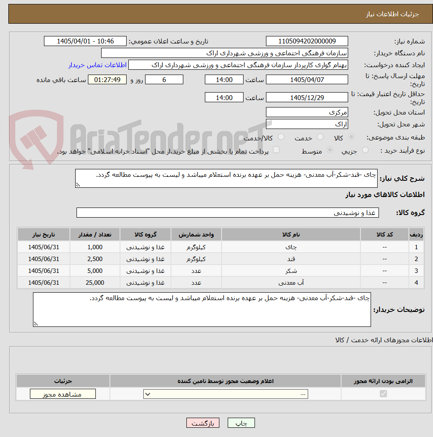Choose جزیی purchase process radio
This screenshot has height=437, width=433.
coord(365,150)
